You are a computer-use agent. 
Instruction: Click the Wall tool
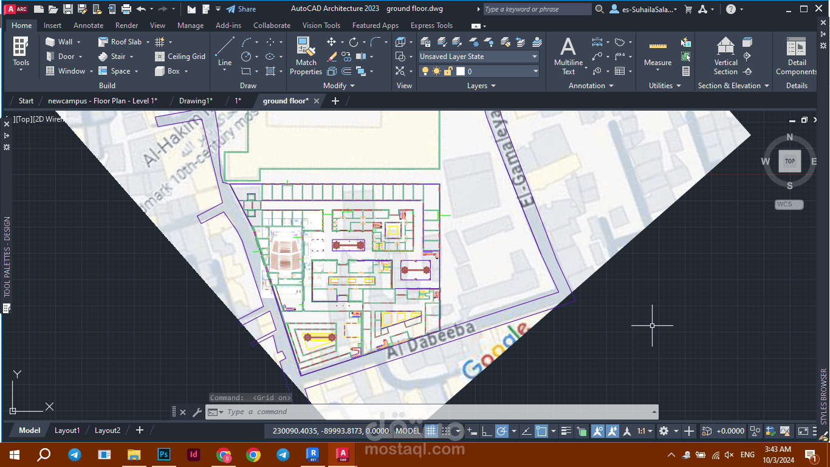59,41
